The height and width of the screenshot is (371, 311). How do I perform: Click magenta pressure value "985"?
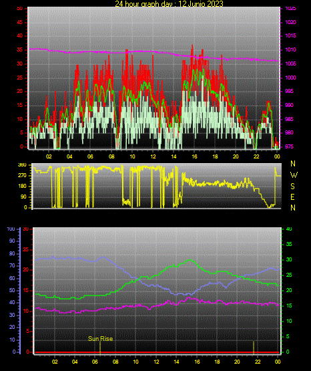point(289,119)
